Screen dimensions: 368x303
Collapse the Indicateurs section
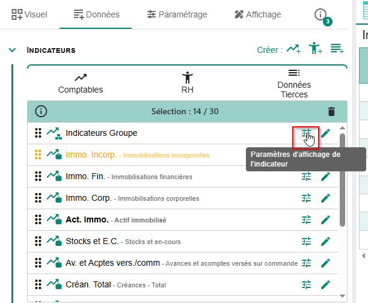tap(12, 50)
